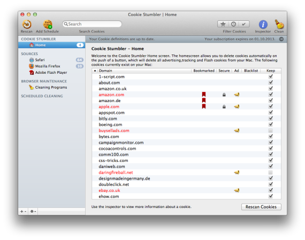This screenshot has width=305, height=240.
Task: Click in the Search Cookies field
Action: (x=92, y=24)
